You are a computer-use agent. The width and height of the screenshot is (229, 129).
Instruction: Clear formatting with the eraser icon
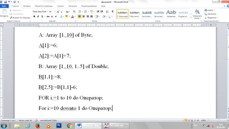74,11
